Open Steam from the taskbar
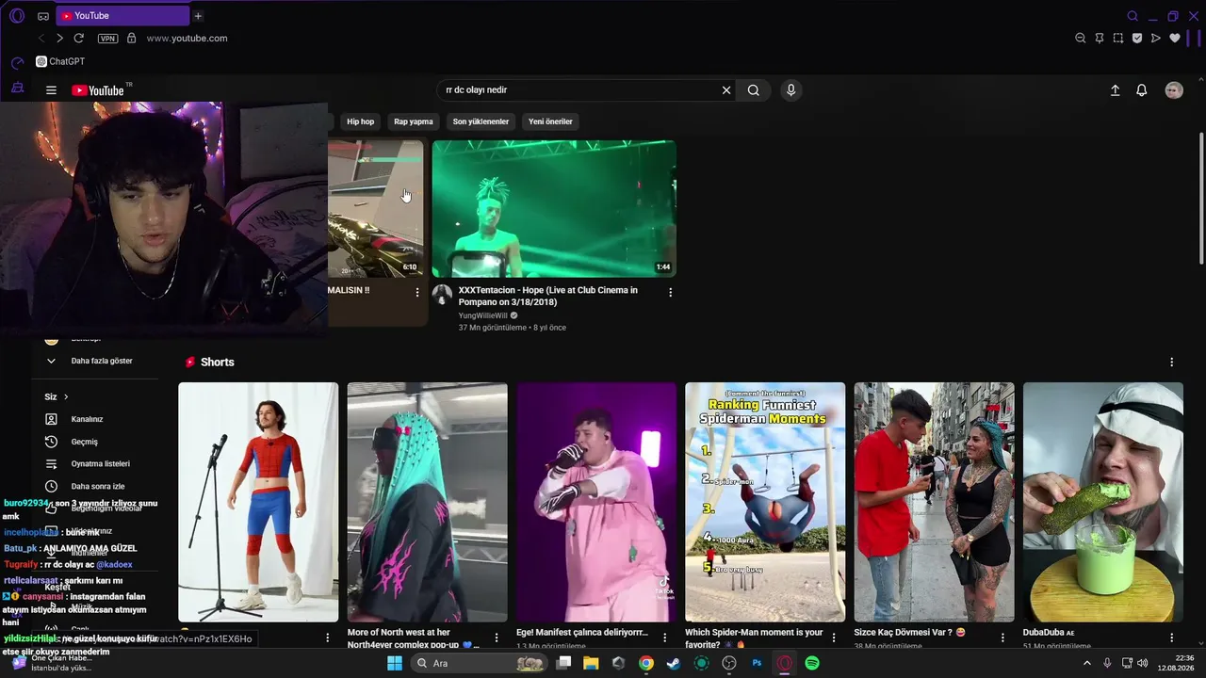1206x678 pixels. click(x=674, y=663)
